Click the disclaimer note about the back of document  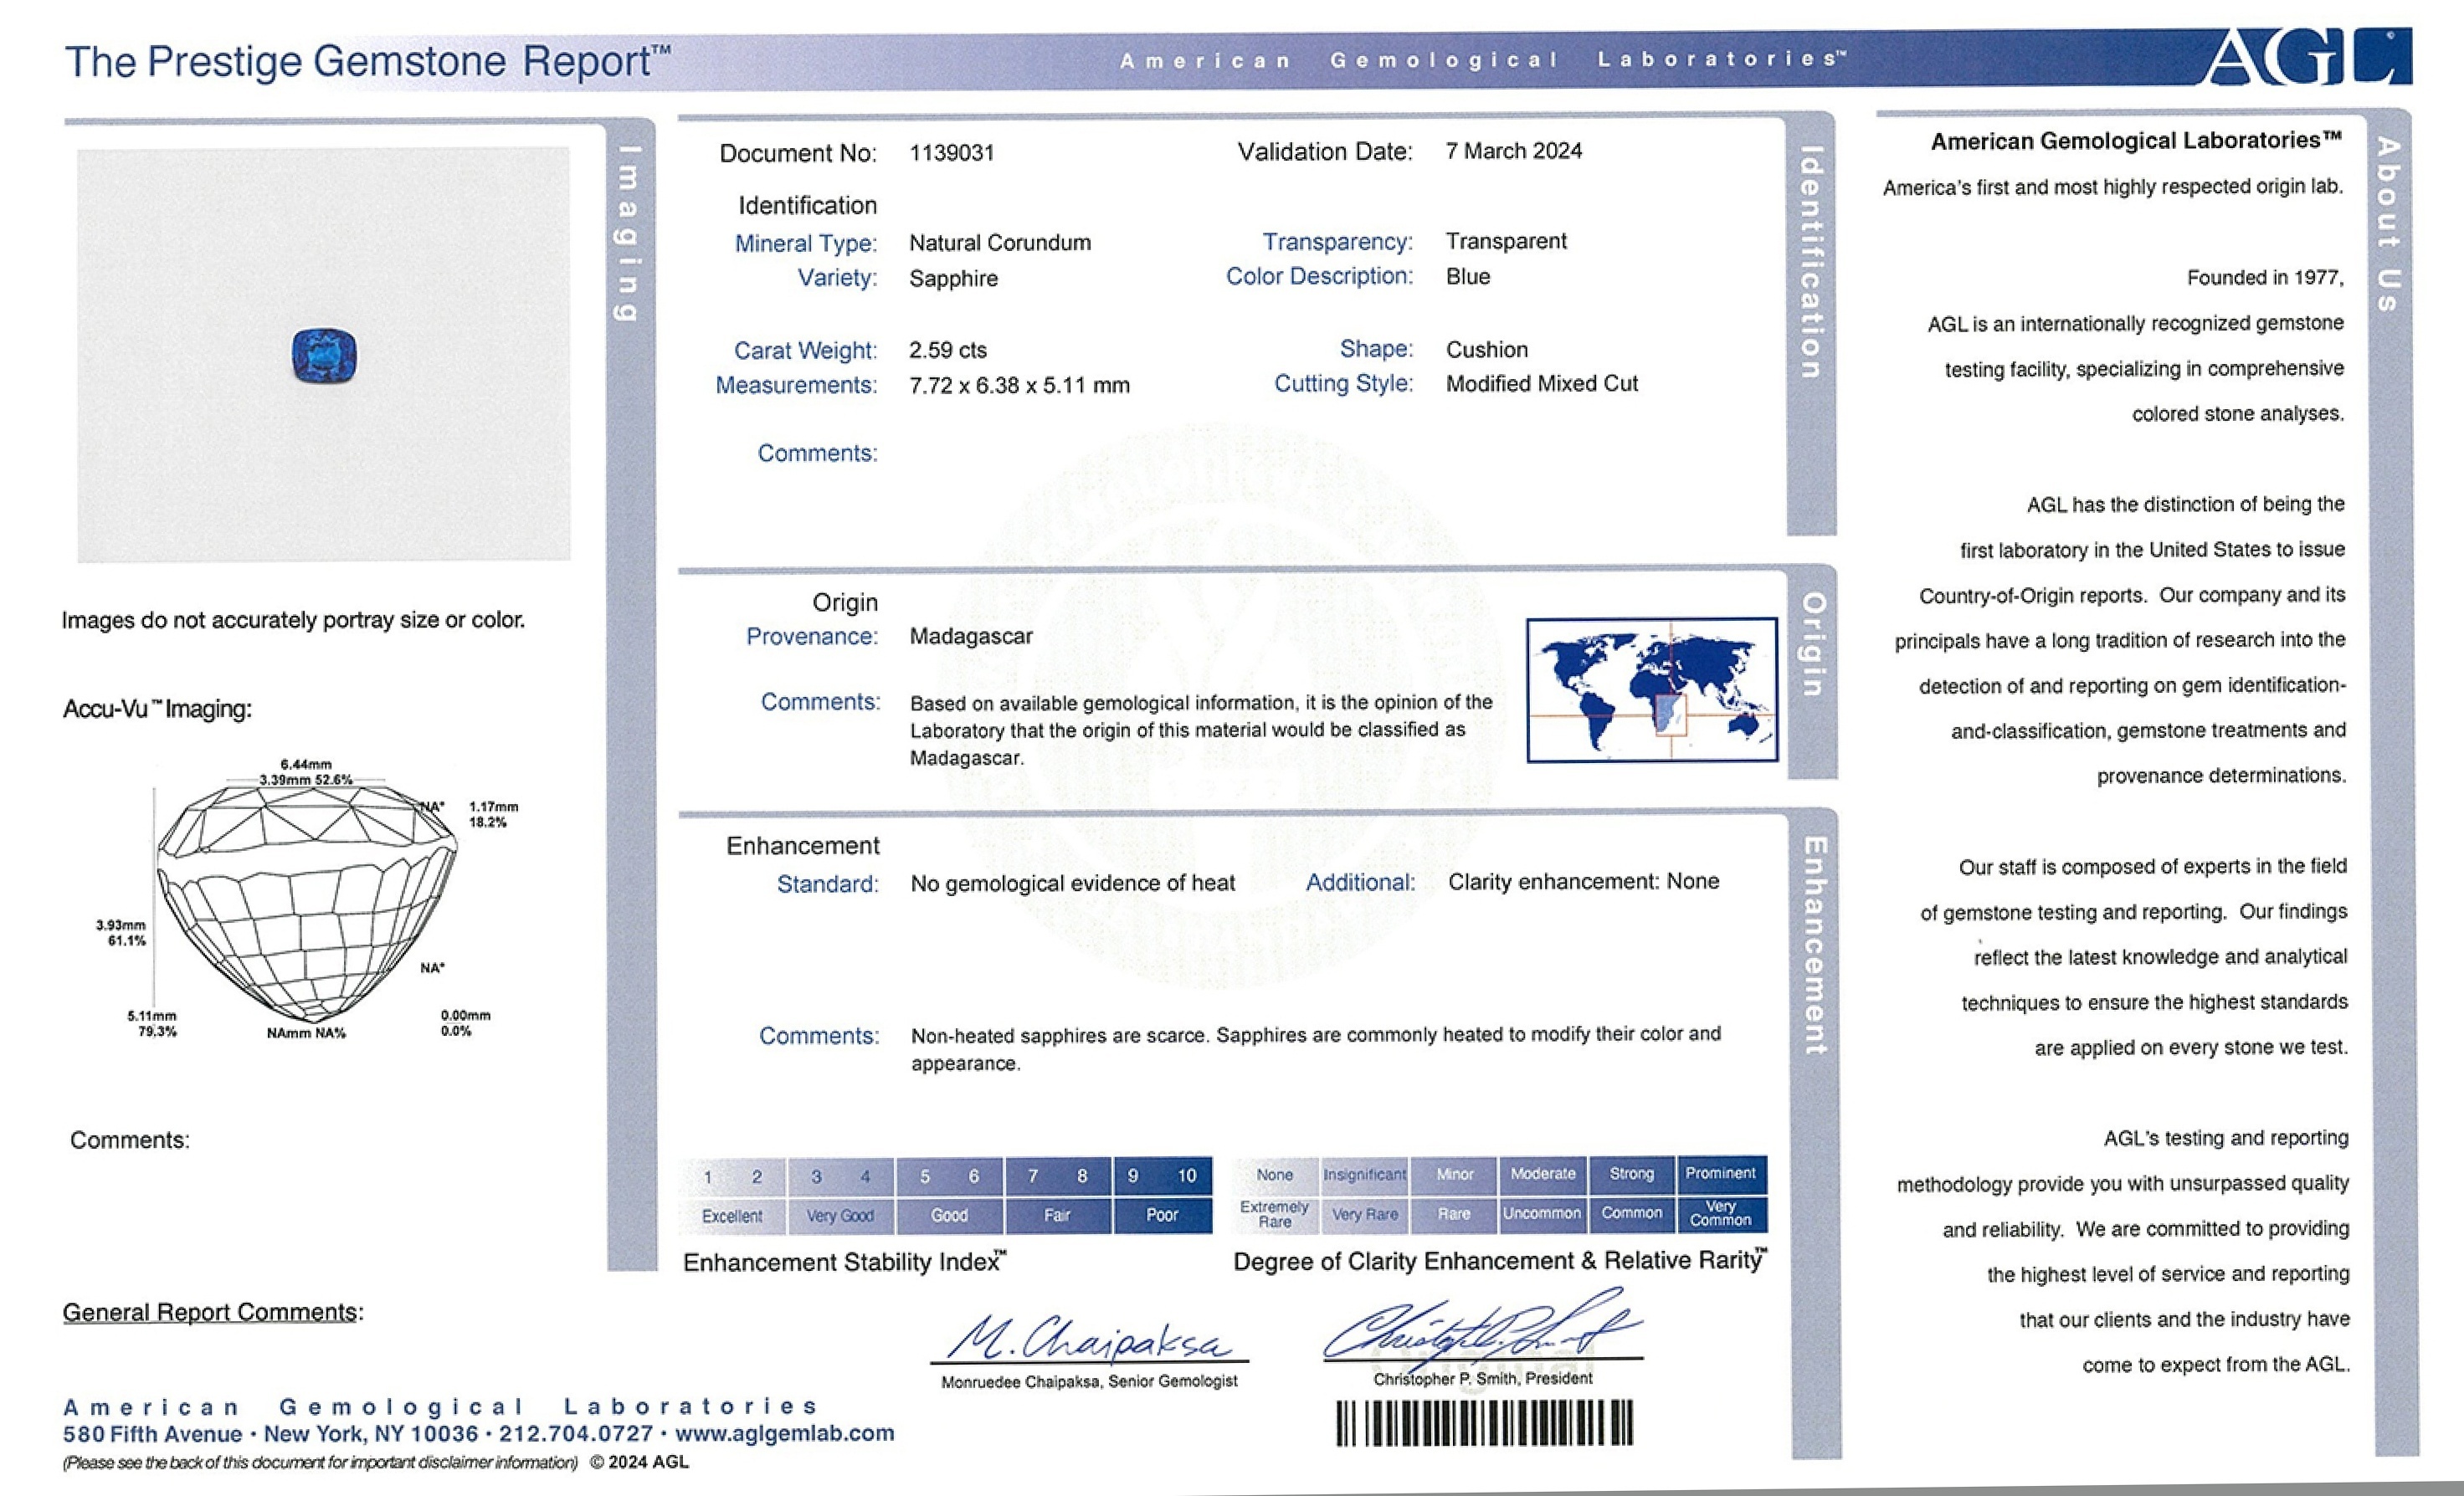pyautogui.click(x=320, y=1463)
